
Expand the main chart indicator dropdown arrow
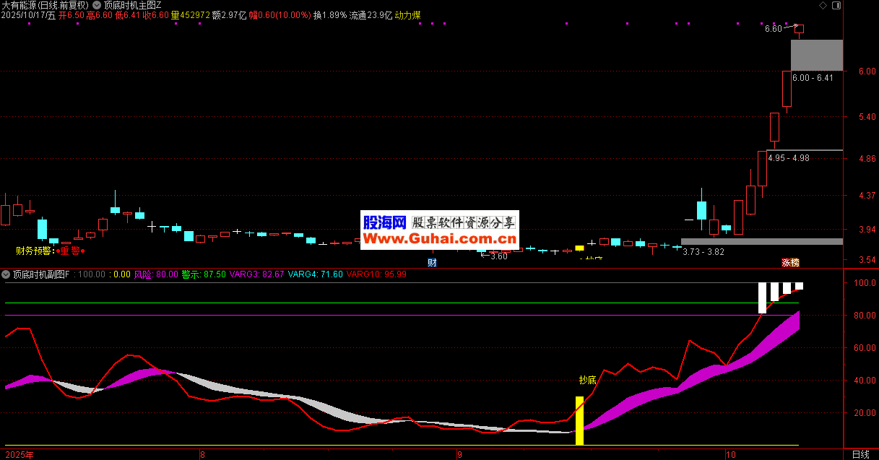97,4
